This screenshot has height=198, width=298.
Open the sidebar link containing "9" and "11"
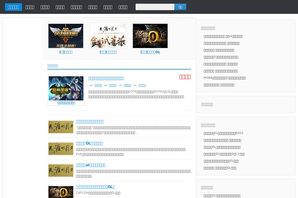click(x=224, y=154)
